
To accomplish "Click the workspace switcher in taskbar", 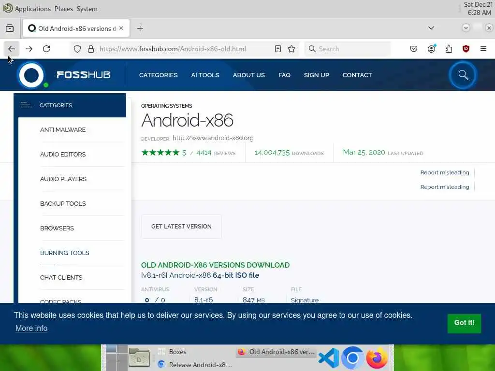I will [x=116, y=358].
